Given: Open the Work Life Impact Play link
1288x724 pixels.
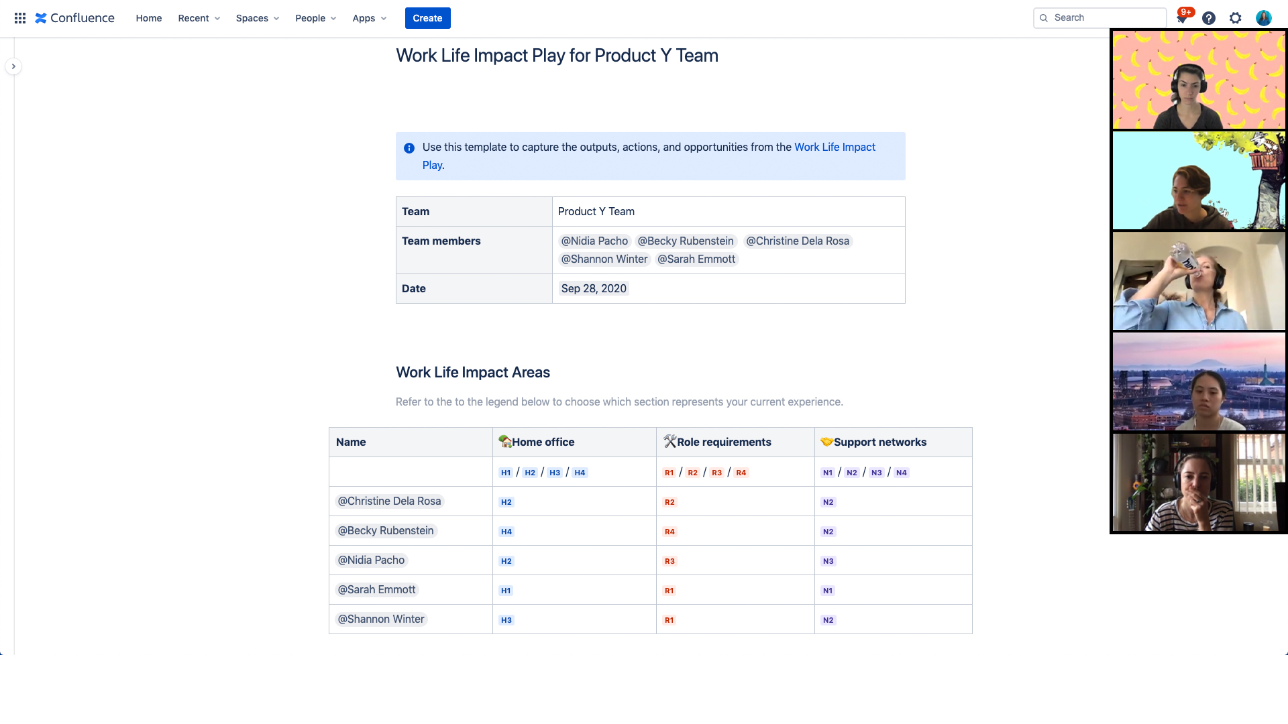Looking at the screenshot, I should [835, 147].
